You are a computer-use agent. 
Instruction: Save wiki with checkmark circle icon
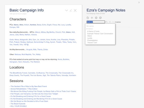click(x=100, y=18)
